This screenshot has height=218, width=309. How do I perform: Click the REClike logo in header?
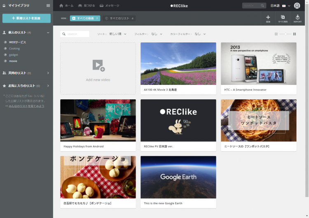[x=179, y=6]
